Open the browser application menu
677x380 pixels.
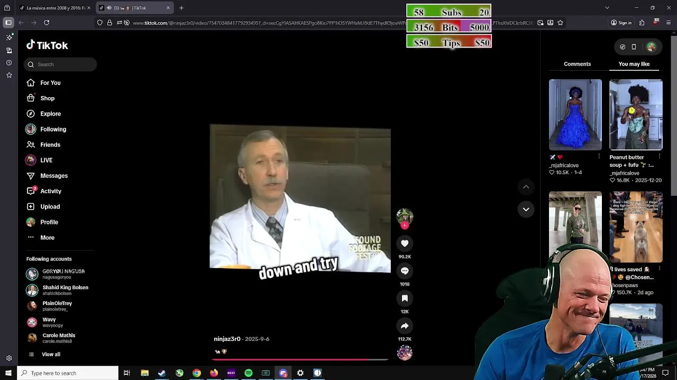(x=669, y=23)
